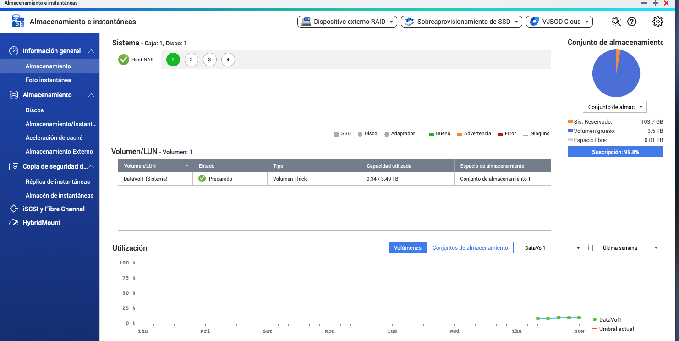Click the HybridMount cloud icon in sidebar
The height and width of the screenshot is (341, 679).
14,223
